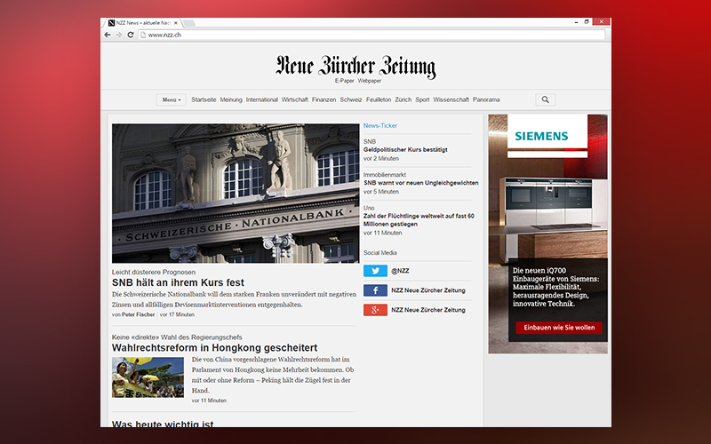The image size is (711, 444).
Task: Open the NZZ Google Plus icon link
Action: (375, 310)
